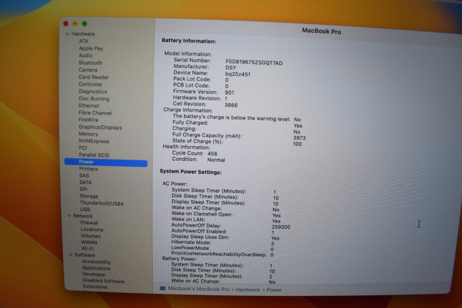
Task: Open Volumes under Network
Action: (91, 236)
